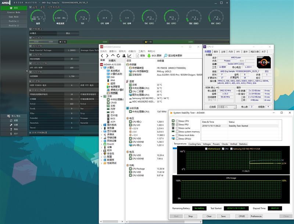Open CPUID from stability test window
The width and height of the screenshot is (294, 224).
click(242, 216)
